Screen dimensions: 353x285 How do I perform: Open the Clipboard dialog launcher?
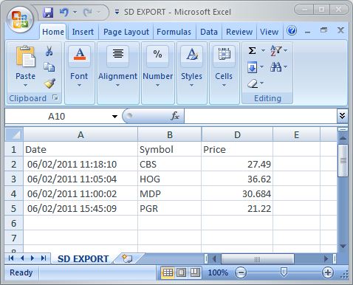(x=55, y=98)
